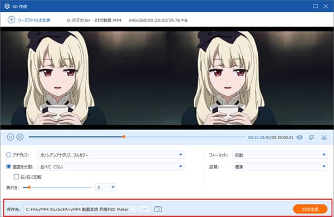
Task: Open the 品質 dropdown
Action: [280, 166]
